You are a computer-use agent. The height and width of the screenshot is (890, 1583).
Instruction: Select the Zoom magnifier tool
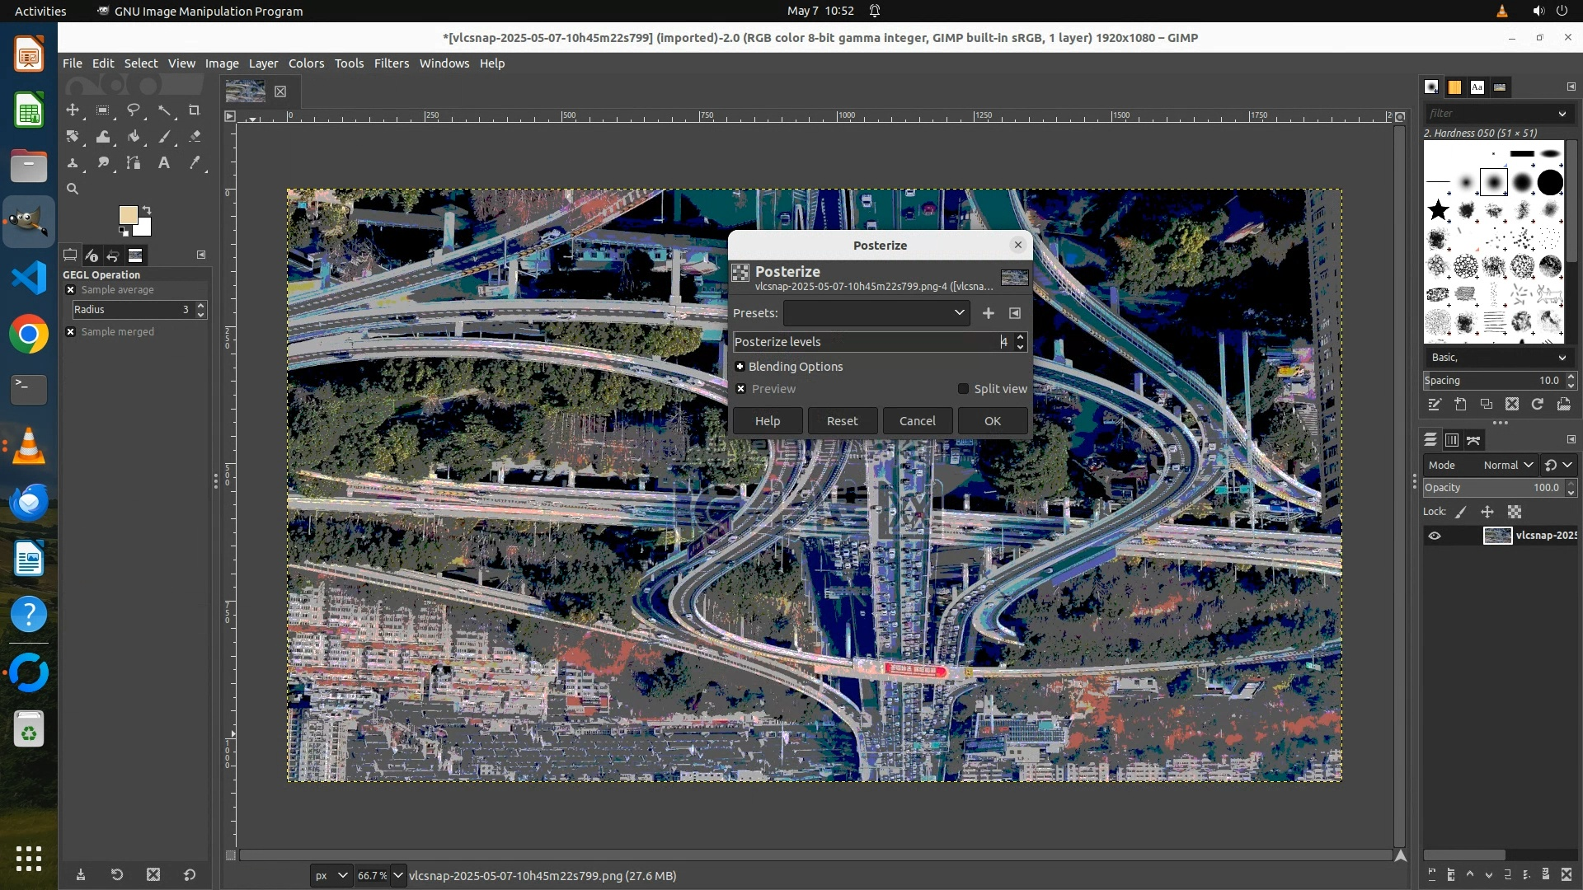(x=73, y=189)
